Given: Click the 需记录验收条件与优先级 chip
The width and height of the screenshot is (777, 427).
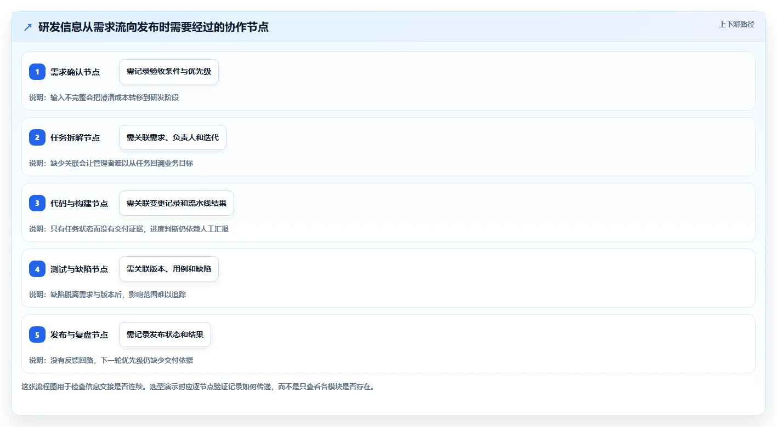Looking at the screenshot, I should 169,72.
